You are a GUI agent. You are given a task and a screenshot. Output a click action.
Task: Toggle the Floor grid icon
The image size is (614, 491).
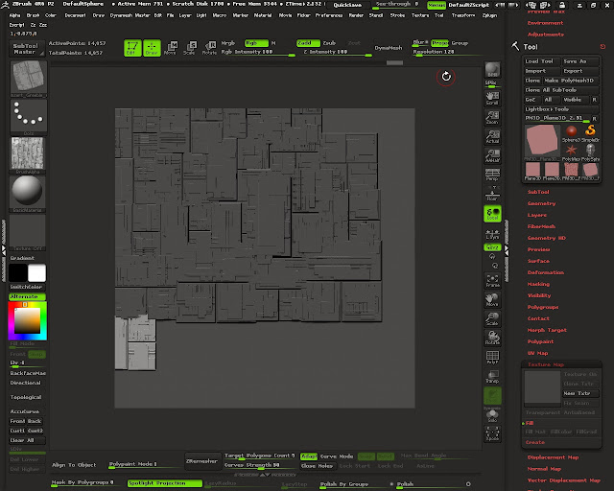[x=492, y=195]
